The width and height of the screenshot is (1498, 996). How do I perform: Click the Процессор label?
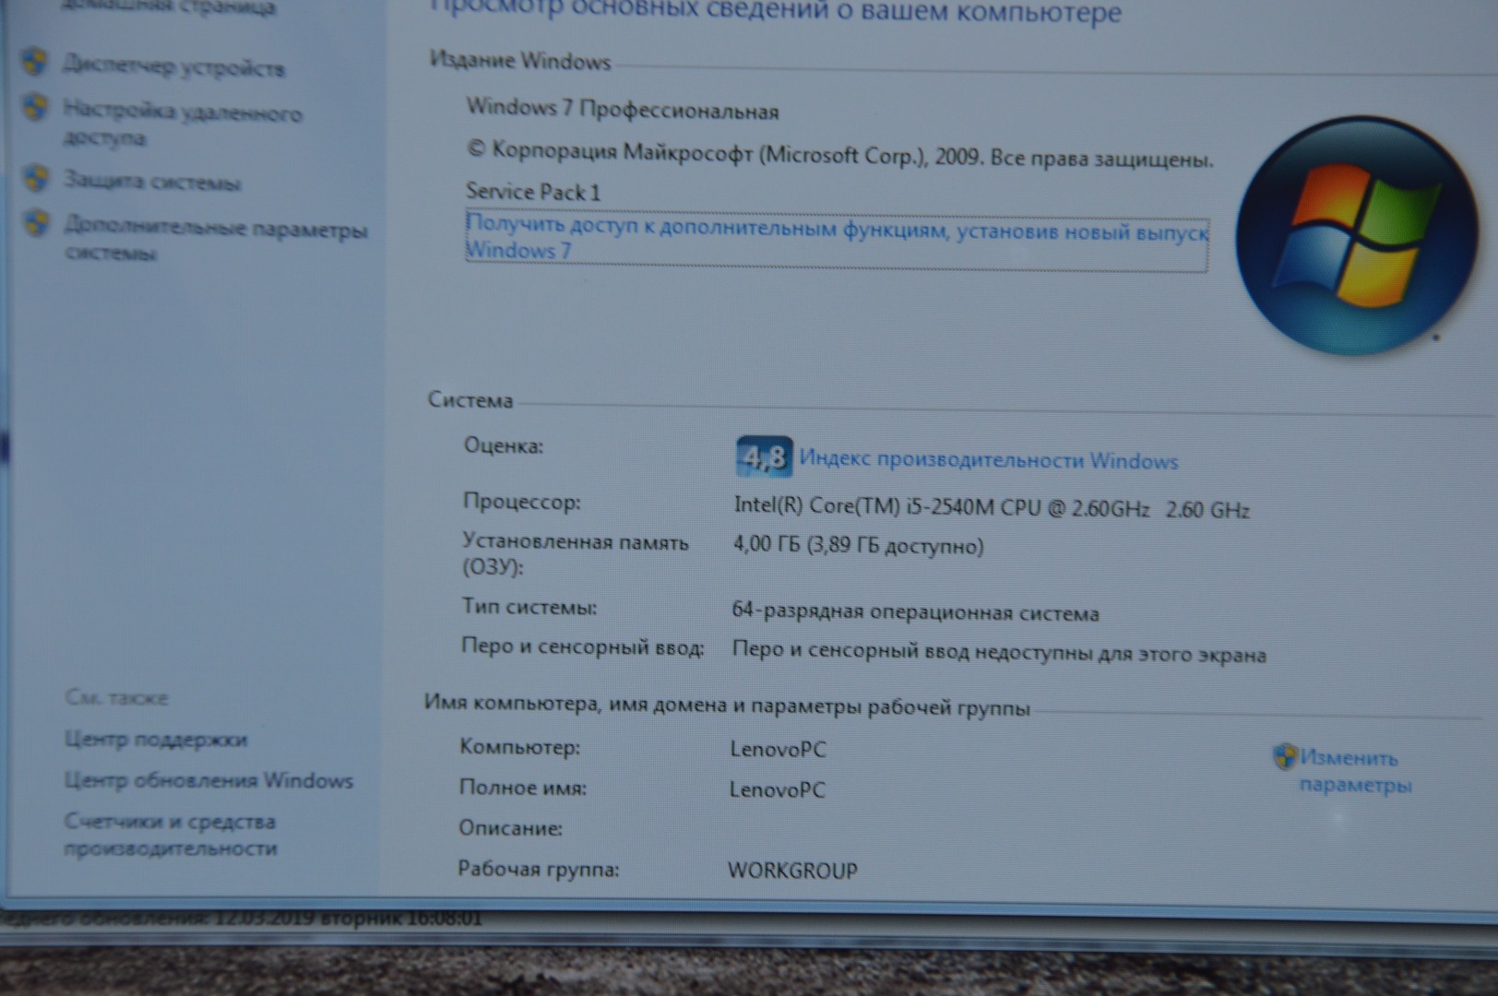tap(522, 503)
